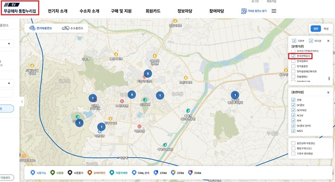
Task: Check the 한국홈충전 operator
Action: tap(293, 66)
